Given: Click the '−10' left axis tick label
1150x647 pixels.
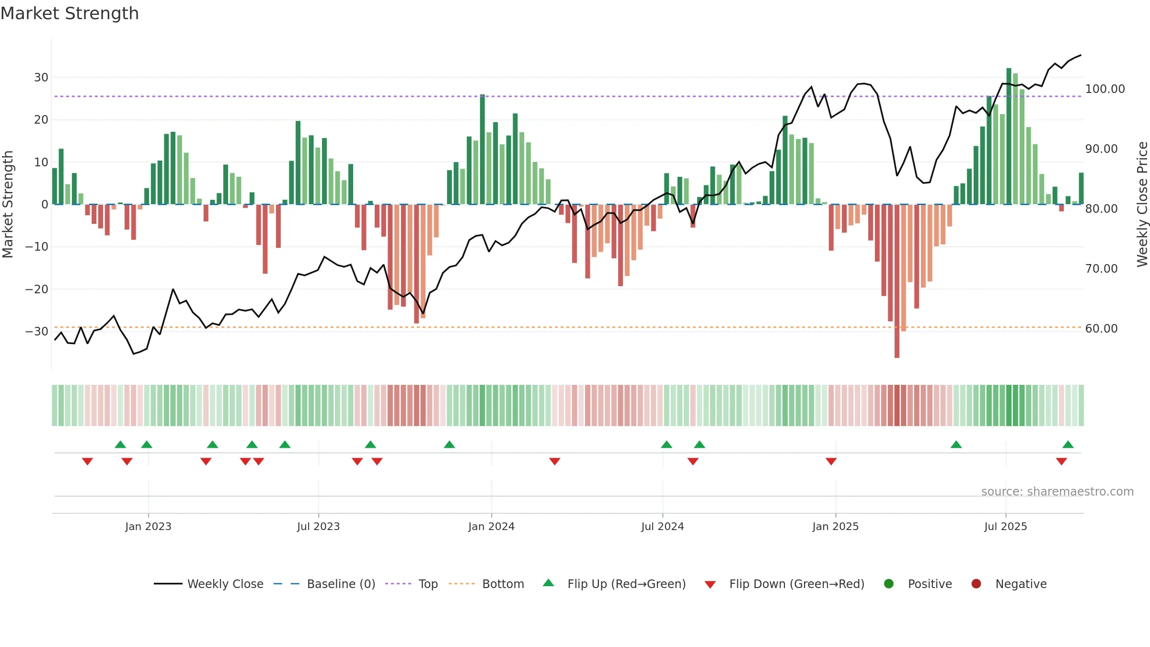Looking at the screenshot, I should pyautogui.click(x=37, y=247).
